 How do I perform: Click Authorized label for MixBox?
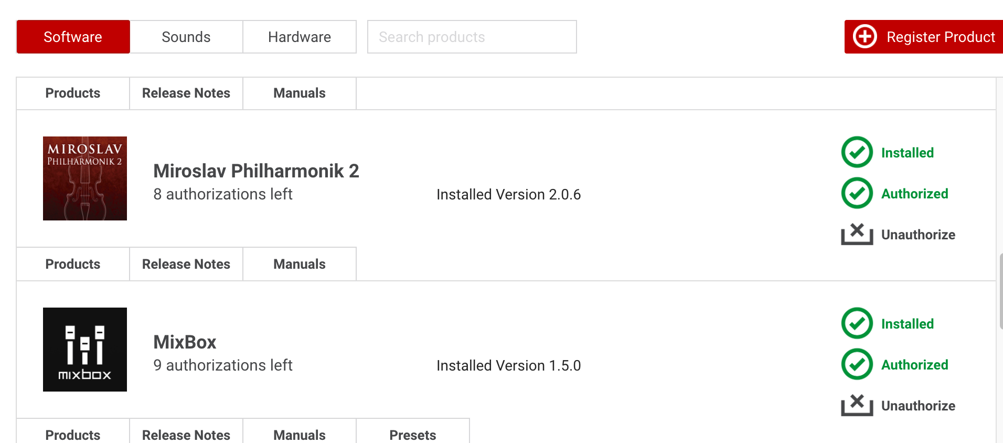click(915, 365)
